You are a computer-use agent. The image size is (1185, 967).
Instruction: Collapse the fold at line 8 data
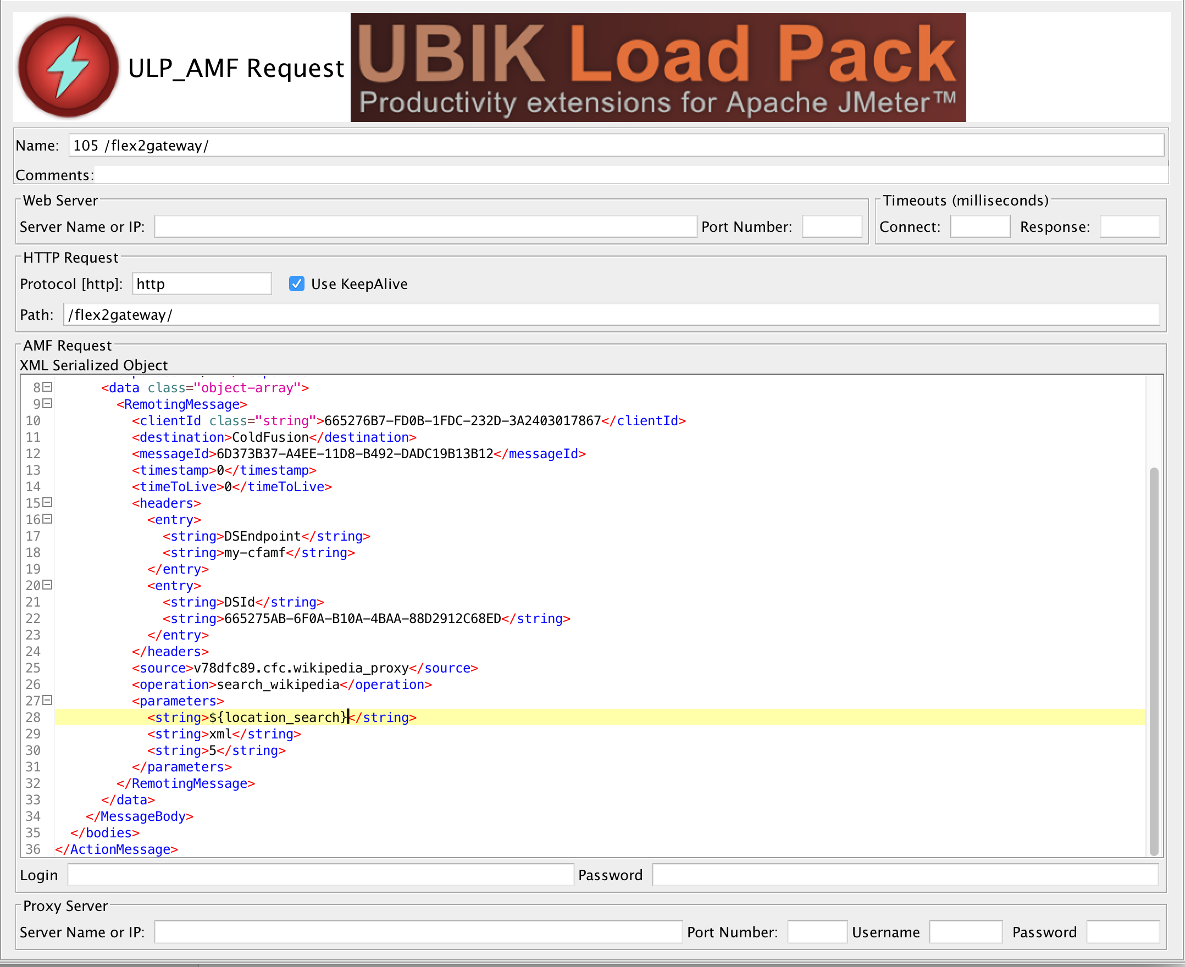tap(48, 387)
